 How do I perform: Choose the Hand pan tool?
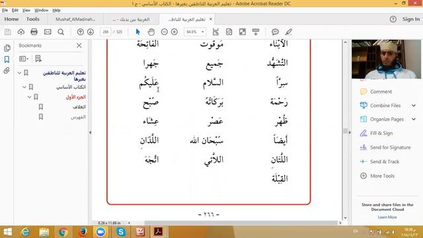pyautogui.click(x=151, y=32)
